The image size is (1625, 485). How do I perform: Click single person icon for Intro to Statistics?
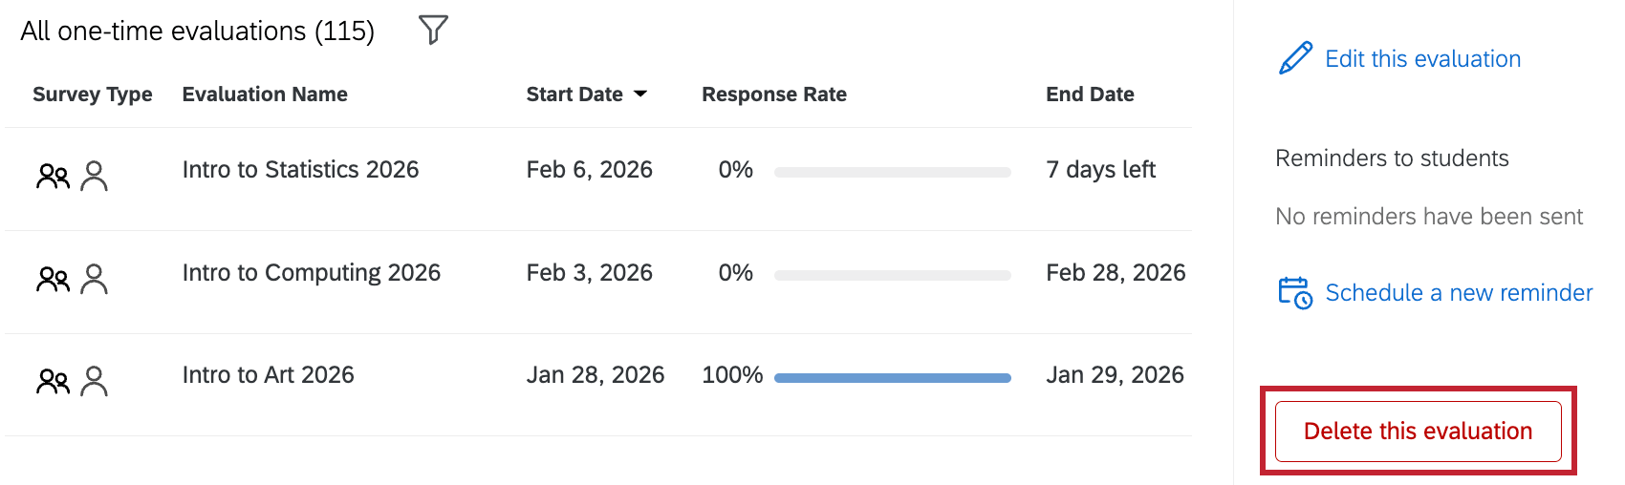[x=94, y=177]
